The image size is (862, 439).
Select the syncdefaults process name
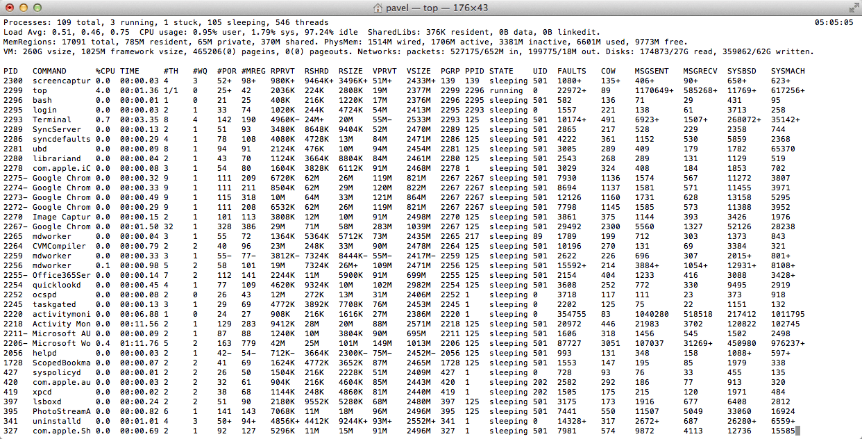pyautogui.click(x=62, y=139)
